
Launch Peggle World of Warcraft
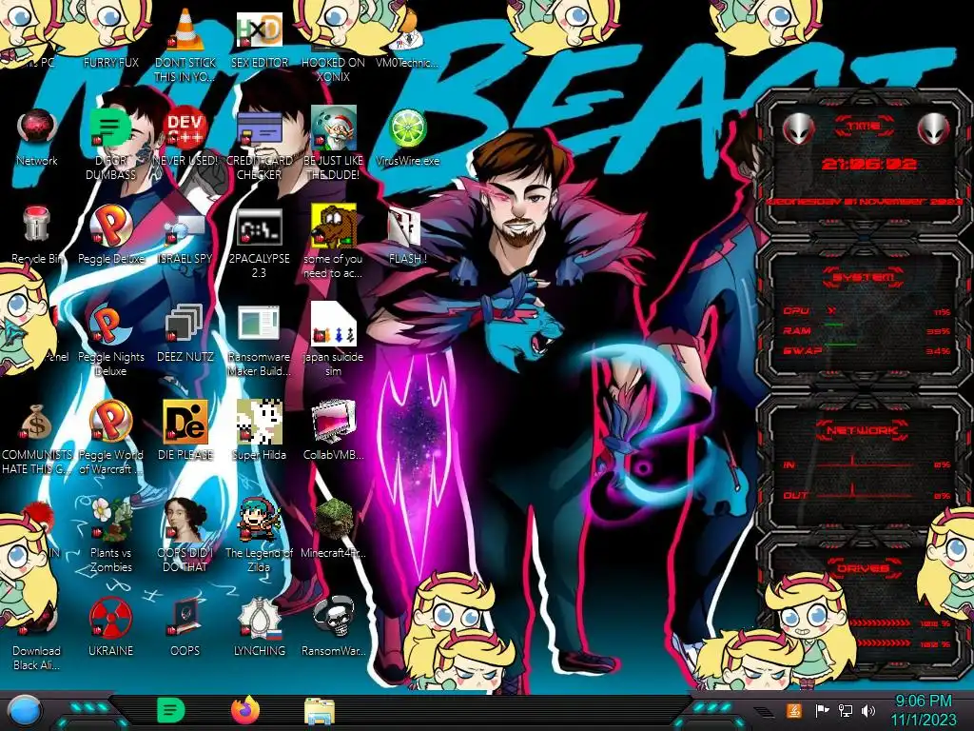pos(110,439)
